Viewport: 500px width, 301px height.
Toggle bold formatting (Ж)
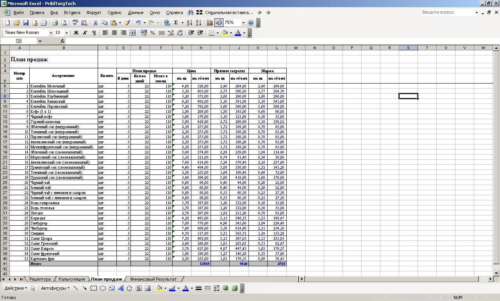pyautogui.click(x=76, y=33)
